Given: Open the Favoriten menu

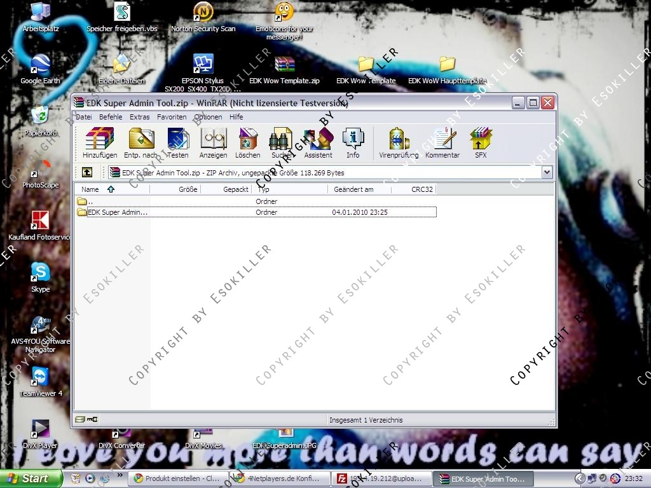Looking at the screenshot, I should tap(172, 117).
